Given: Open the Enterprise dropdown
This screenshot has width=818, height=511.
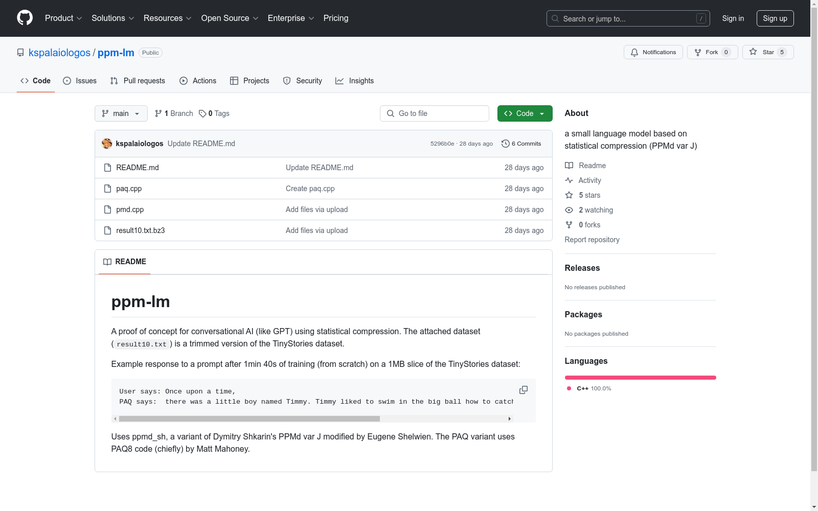Looking at the screenshot, I should [291, 18].
